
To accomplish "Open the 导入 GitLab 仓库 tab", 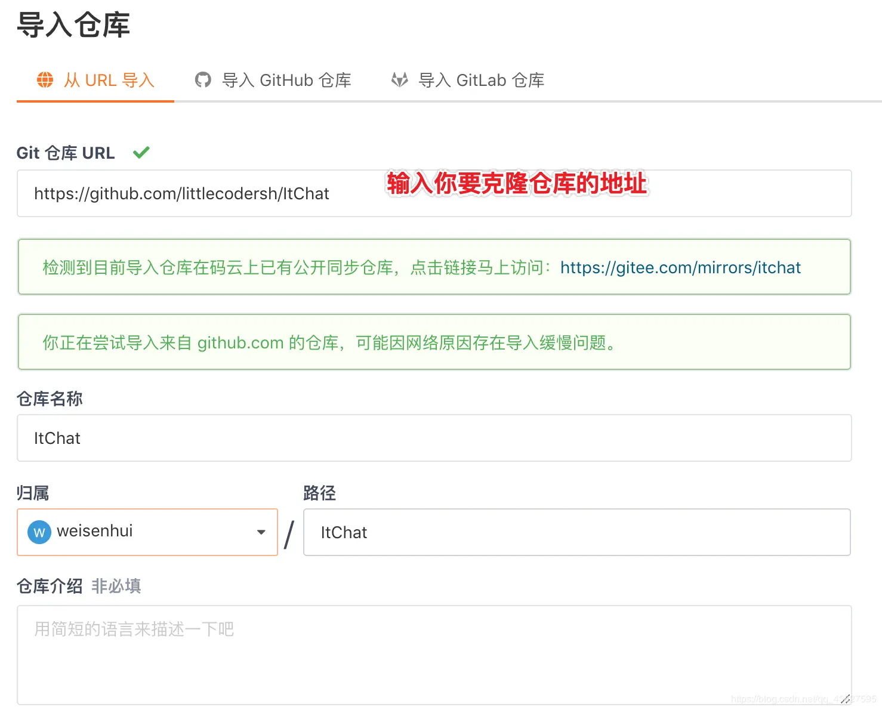I will pos(468,81).
